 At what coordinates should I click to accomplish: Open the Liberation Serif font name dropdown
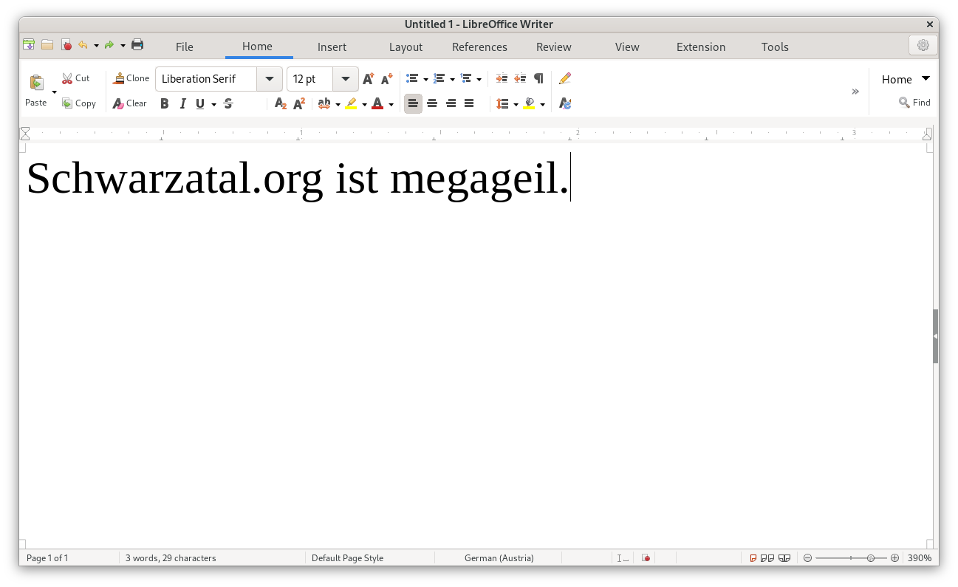point(269,79)
